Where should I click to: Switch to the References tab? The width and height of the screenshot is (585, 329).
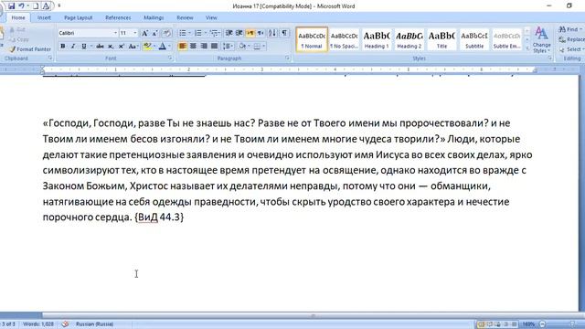click(x=118, y=17)
